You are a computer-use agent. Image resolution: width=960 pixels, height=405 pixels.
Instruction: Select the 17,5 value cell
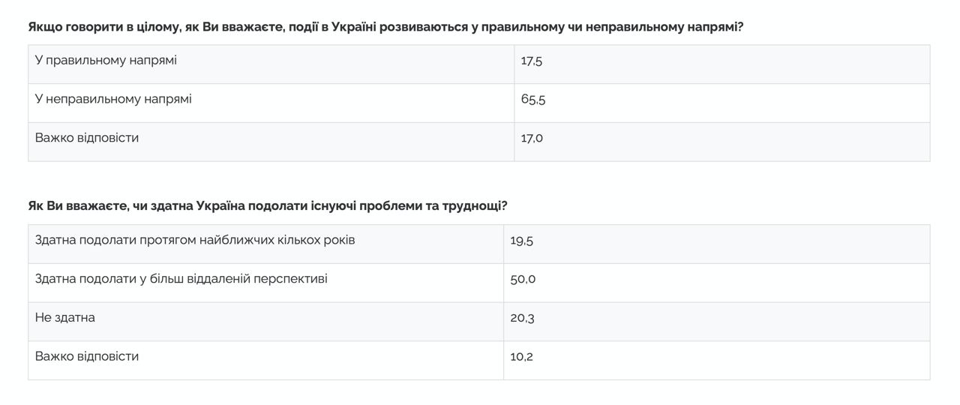pos(531,61)
